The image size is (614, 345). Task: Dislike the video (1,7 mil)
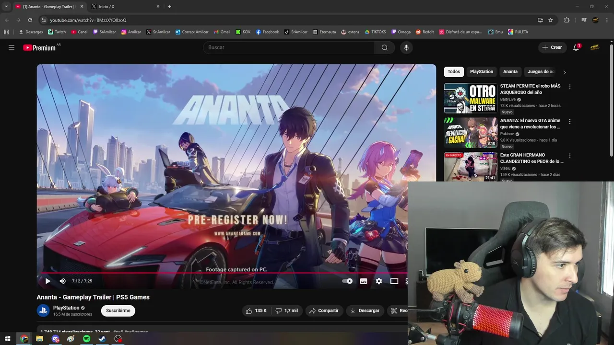[287, 310]
